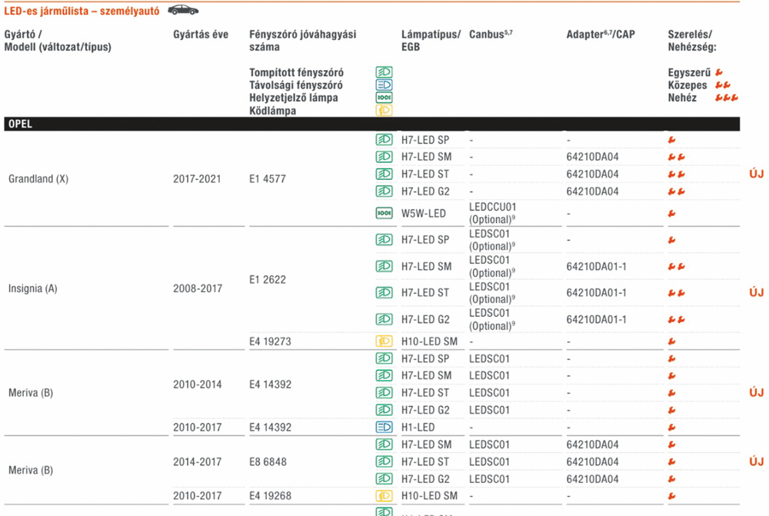This screenshot has width=769, height=516.
Task: Click the black 'OPEL' section header
Action: tap(371, 124)
